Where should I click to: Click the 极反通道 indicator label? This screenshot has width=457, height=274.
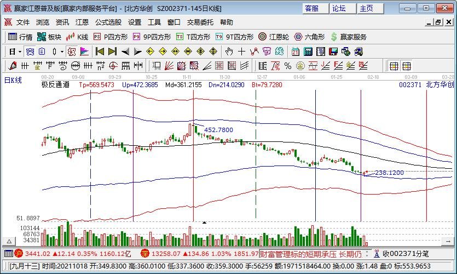coord(55,84)
